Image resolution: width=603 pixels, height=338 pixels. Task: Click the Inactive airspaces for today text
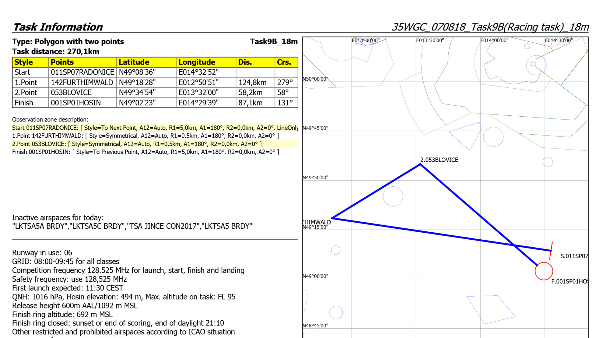click(x=58, y=218)
